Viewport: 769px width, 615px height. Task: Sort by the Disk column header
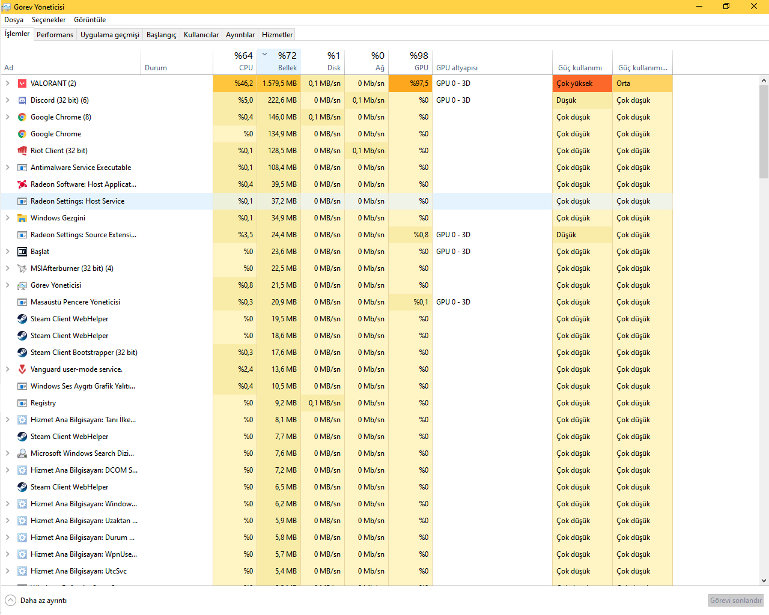[x=323, y=61]
